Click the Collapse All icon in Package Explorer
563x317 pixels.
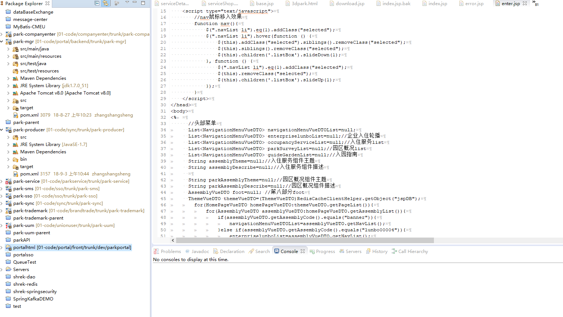pyautogui.click(x=97, y=3)
